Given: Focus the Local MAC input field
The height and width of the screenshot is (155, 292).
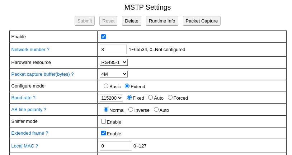Looking at the screenshot, I should (x=116, y=146).
